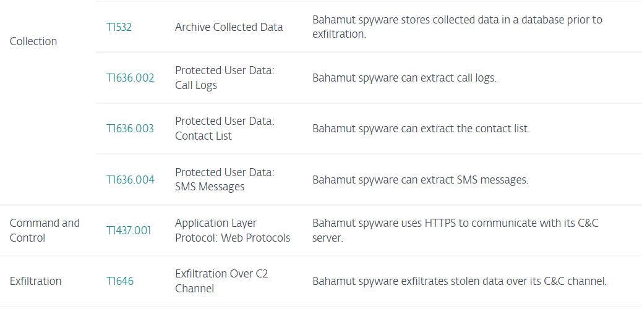Click the Archive Collected Data name
Screen dimensions: 642x309
[x=229, y=27]
